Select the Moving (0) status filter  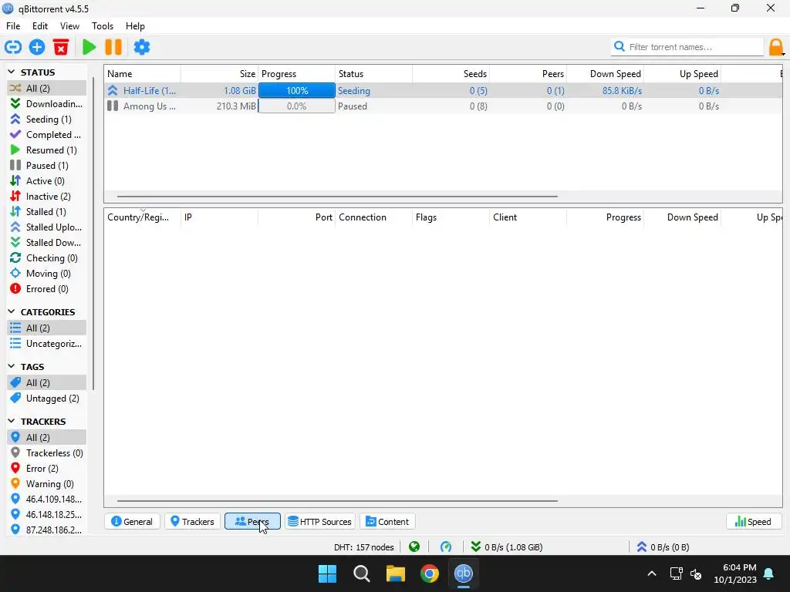(x=46, y=274)
